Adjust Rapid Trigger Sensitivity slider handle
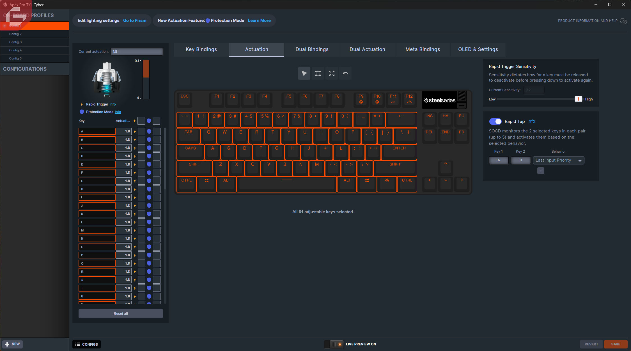Viewport: 631px width, 351px height. (578, 99)
